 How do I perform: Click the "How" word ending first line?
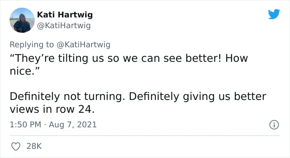coord(237,58)
